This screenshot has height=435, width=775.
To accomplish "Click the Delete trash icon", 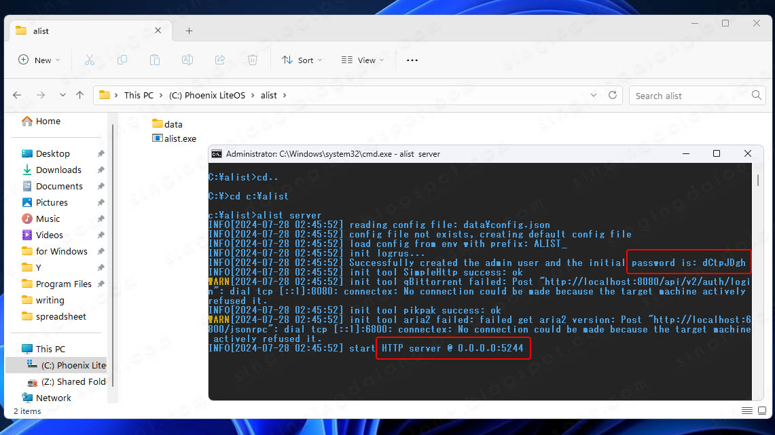I will click(253, 60).
